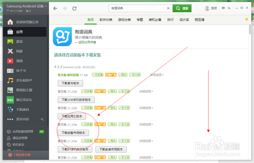Click 下载小米手机助手版本 button
The image size is (254, 163).
[x=76, y=100]
